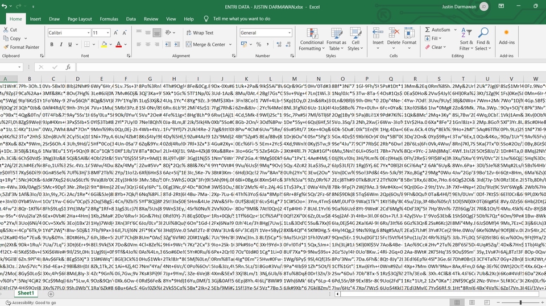Select column header M
The height and width of the screenshot is (306, 546).
(294, 79)
